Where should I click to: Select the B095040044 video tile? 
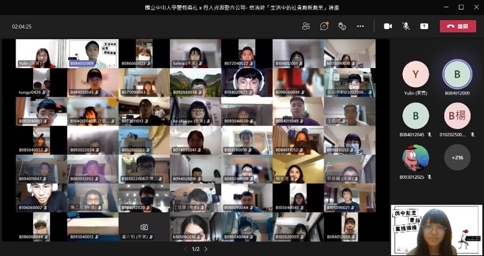[246, 227]
